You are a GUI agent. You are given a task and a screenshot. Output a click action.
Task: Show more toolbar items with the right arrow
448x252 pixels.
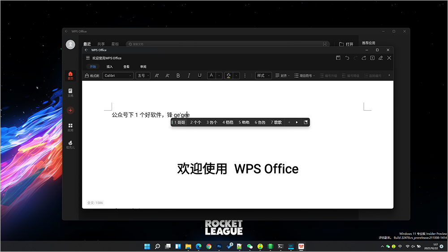point(389,75)
